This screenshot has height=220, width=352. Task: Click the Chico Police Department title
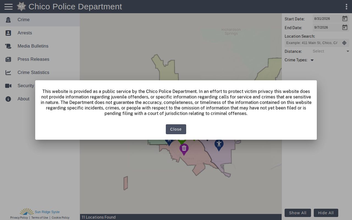75,7
